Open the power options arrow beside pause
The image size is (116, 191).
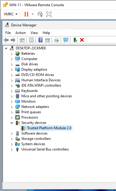click(x=33, y=14)
